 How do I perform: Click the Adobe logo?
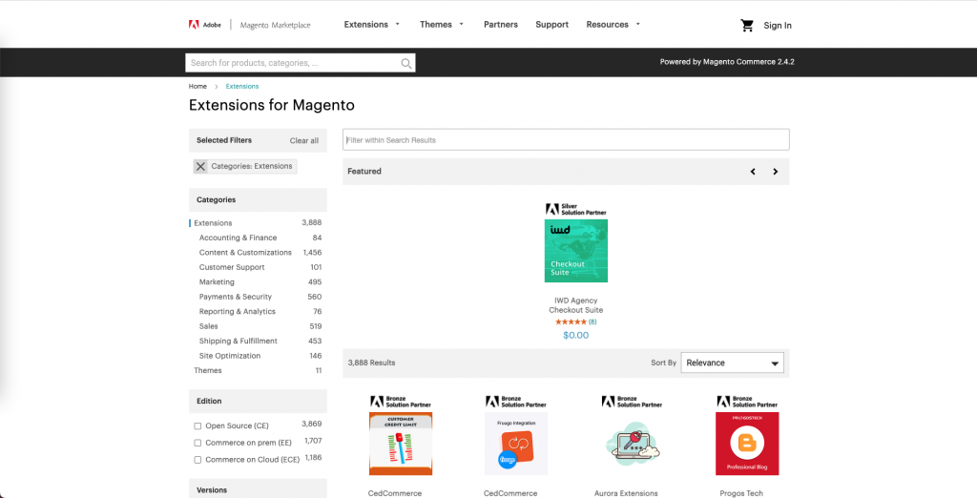[205, 25]
